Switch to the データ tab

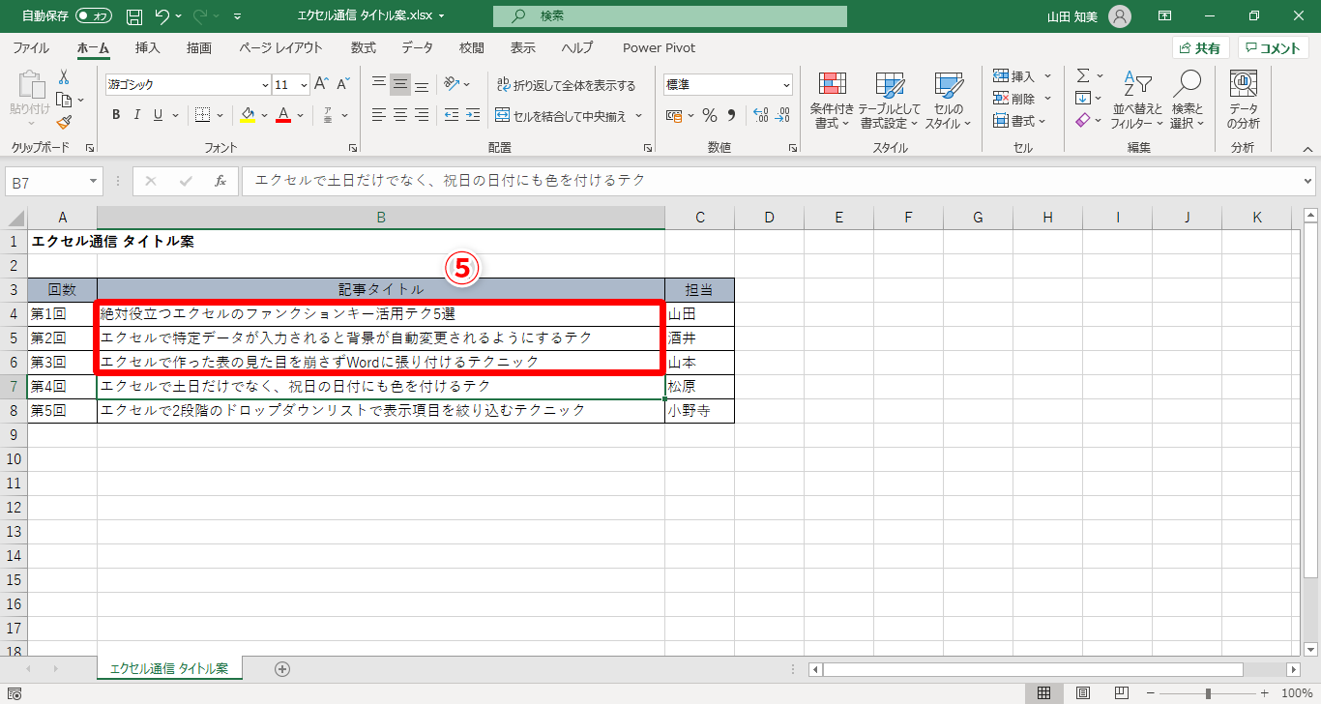pos(417,47)
